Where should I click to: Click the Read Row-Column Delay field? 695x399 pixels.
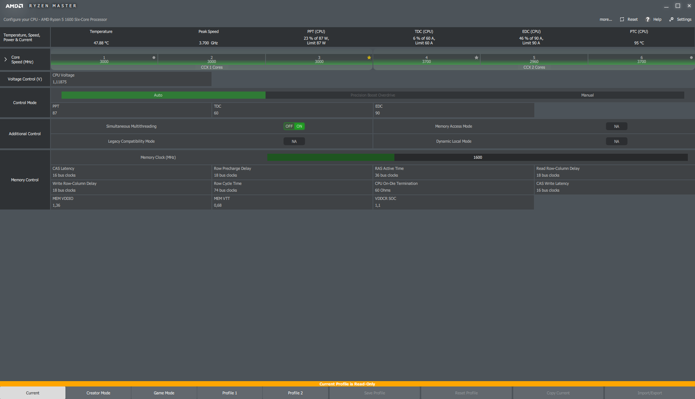tap(615, 172)
